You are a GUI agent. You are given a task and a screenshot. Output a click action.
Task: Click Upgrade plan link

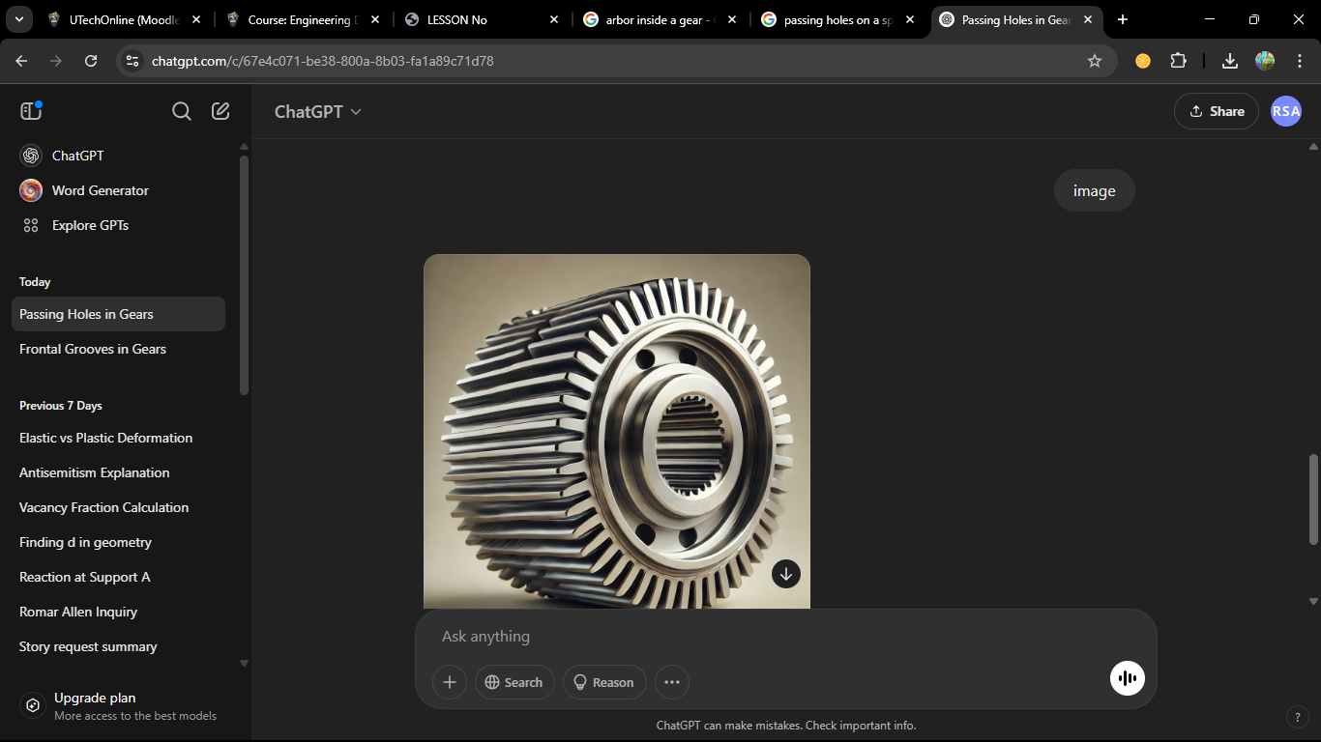click(95, 698)
